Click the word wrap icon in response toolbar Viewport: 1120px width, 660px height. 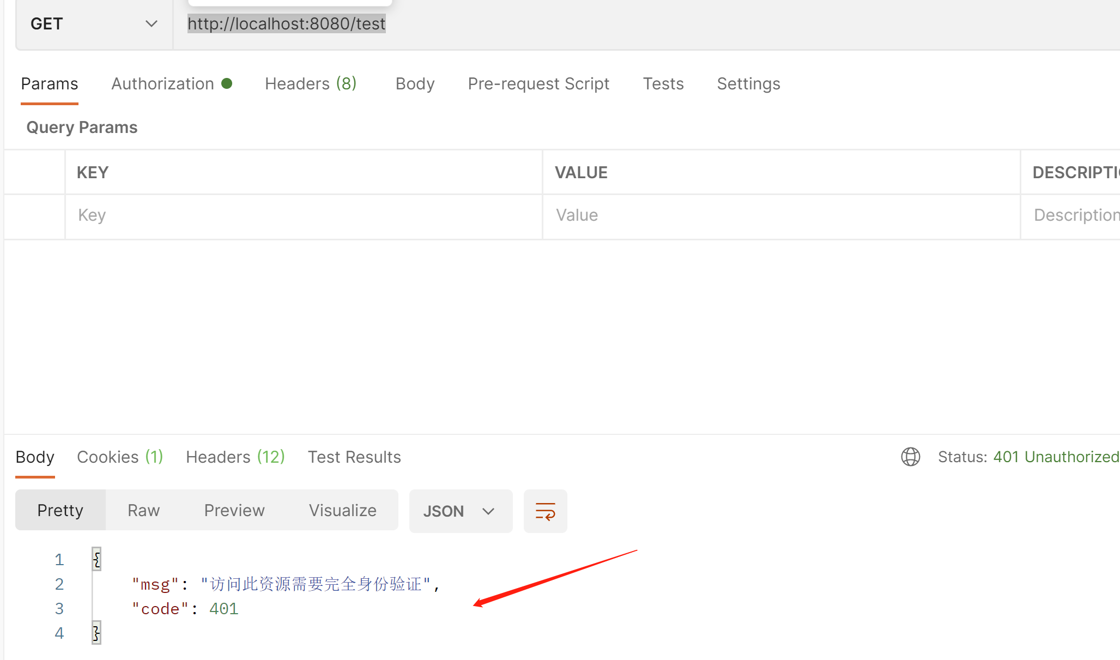(x=545, y=511)
